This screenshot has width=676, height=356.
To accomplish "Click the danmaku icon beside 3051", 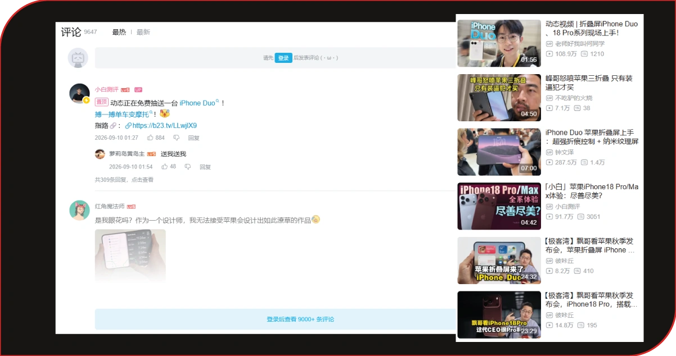I will coord(580,217).
